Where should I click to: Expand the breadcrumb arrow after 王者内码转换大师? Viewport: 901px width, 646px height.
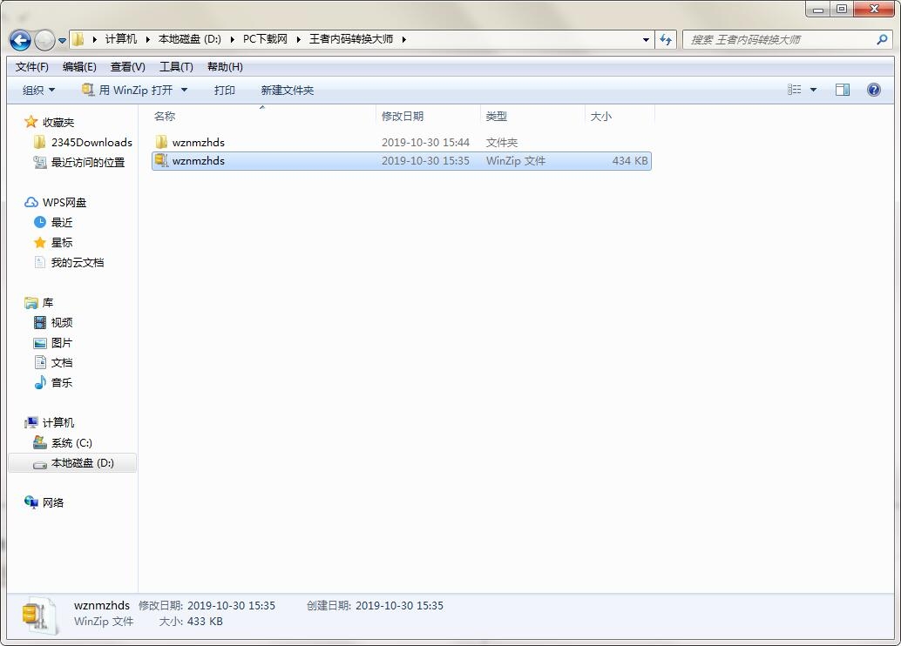coord(404,39)
